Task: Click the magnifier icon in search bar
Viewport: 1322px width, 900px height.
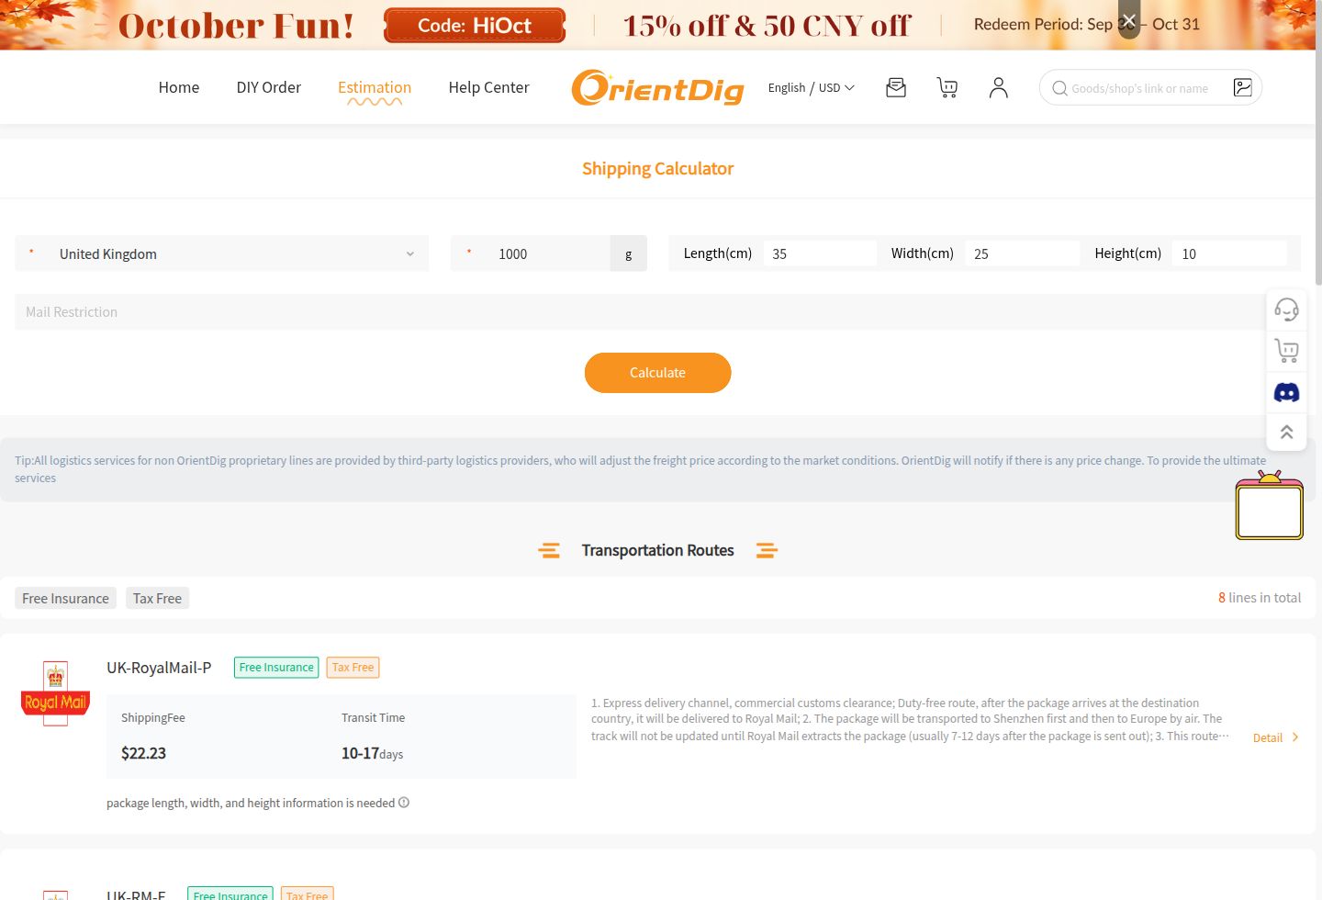Action: 1059,88
